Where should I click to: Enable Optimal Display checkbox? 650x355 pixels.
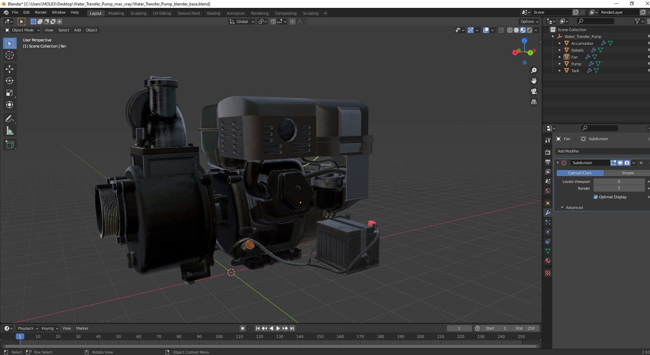click(596, 197)
